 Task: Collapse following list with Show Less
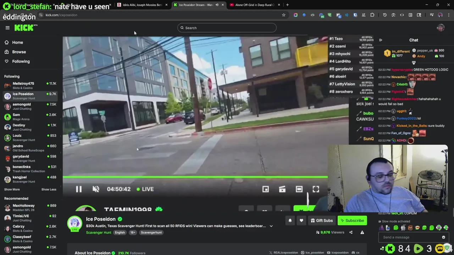[49, 189]
